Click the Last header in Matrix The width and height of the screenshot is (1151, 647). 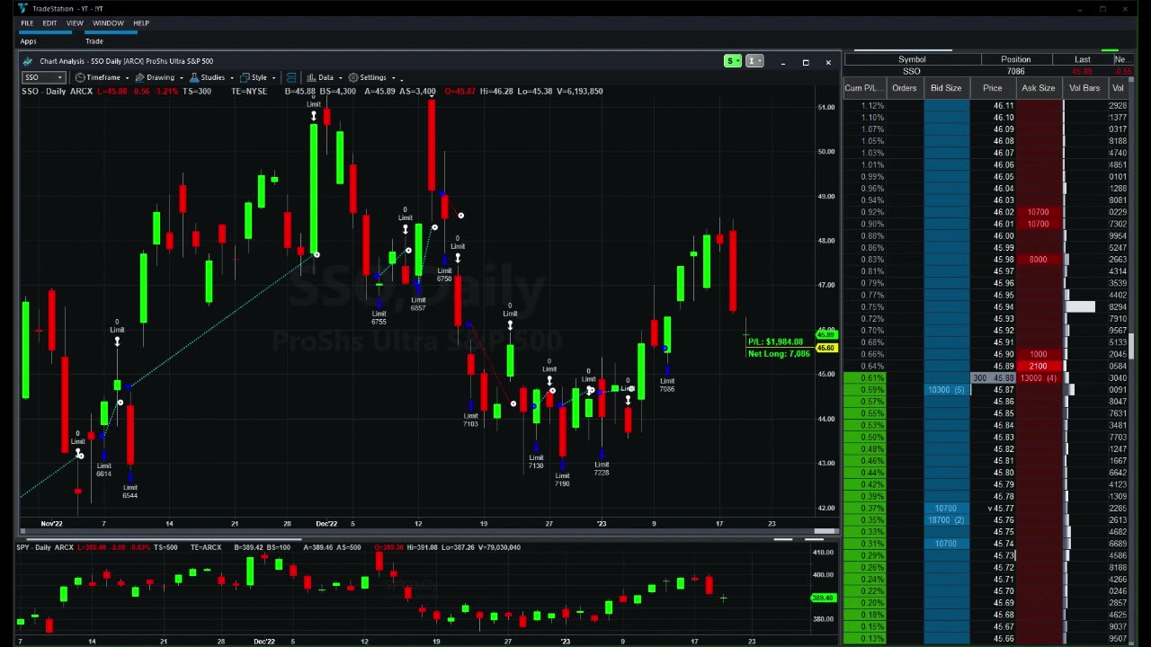pyautogui.click(x=1083, y=59)
